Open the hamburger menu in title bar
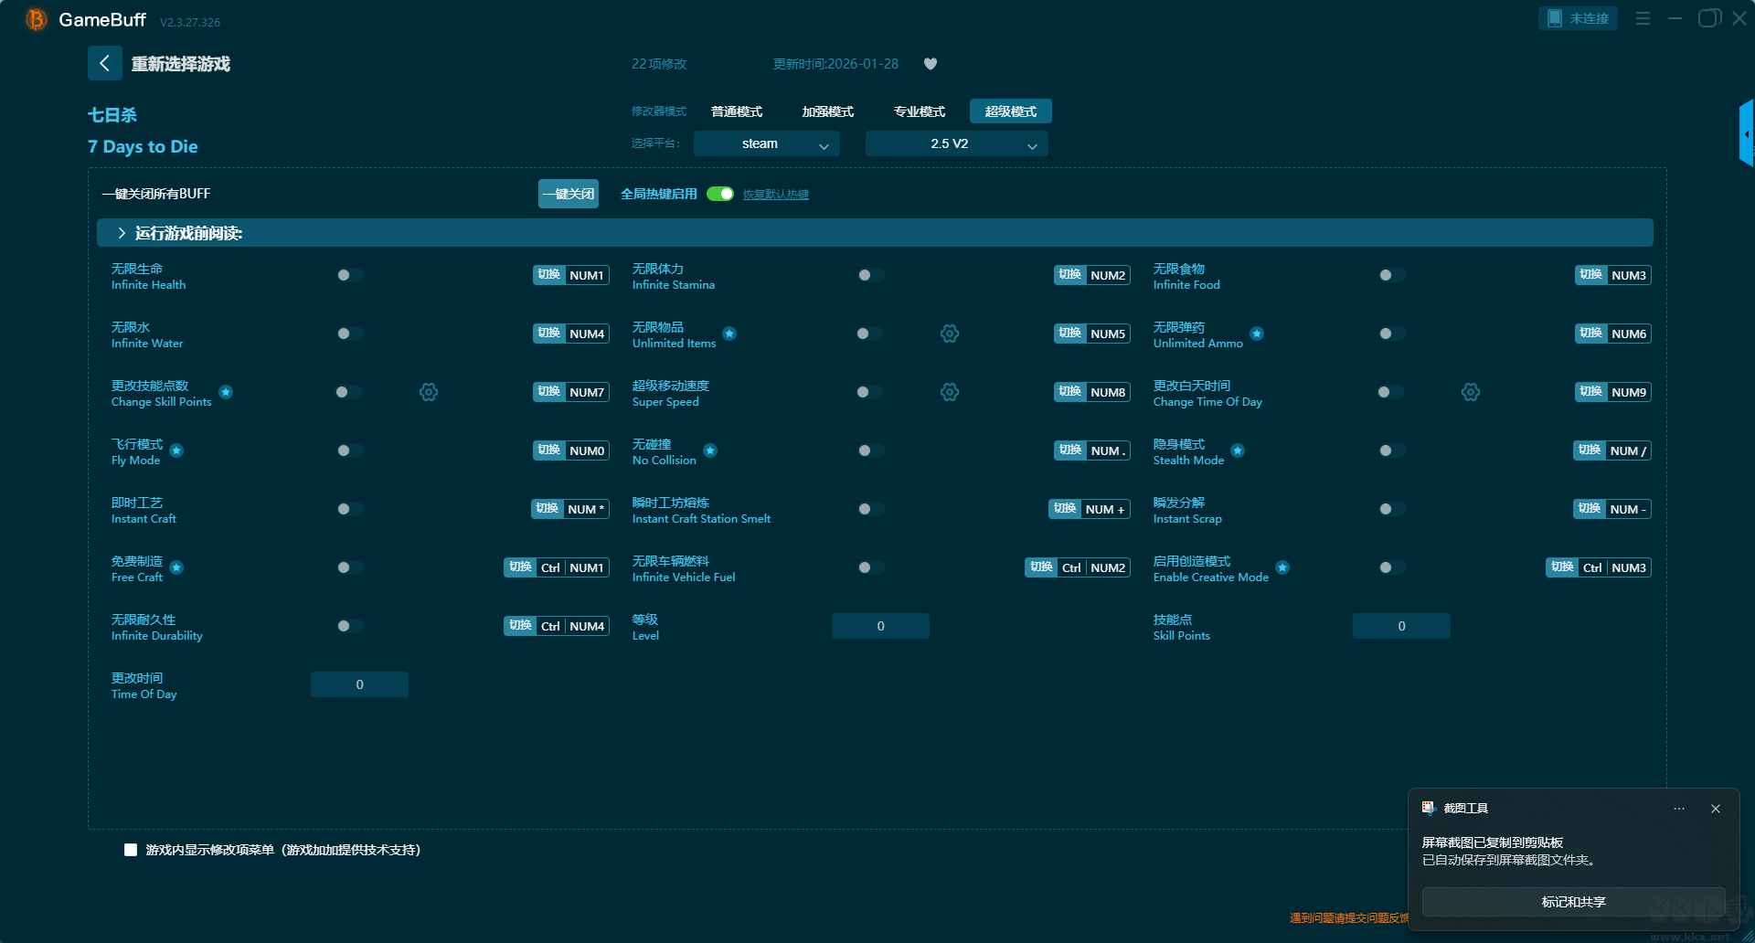 [x=1643, y=18]
